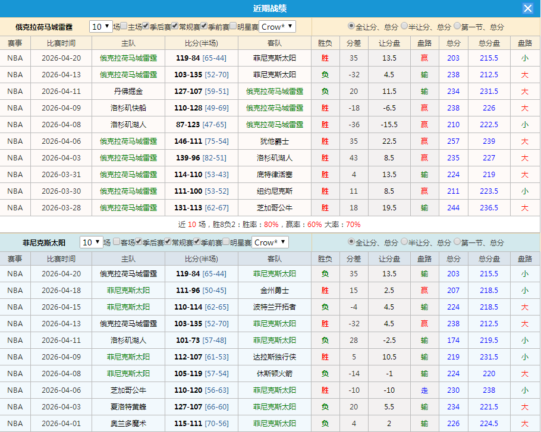This screenshot has width=541, height=432.
Task: Switch to 第一节、总分 view for the Thunder
Action: pyautogui.click(x=457, y=26)
